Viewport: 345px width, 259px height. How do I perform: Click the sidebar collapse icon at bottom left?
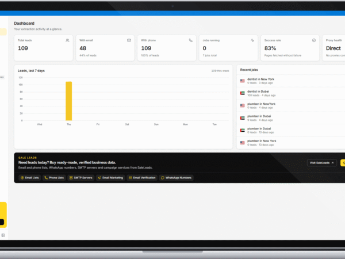pyautogui.click(x=3, y=235)
